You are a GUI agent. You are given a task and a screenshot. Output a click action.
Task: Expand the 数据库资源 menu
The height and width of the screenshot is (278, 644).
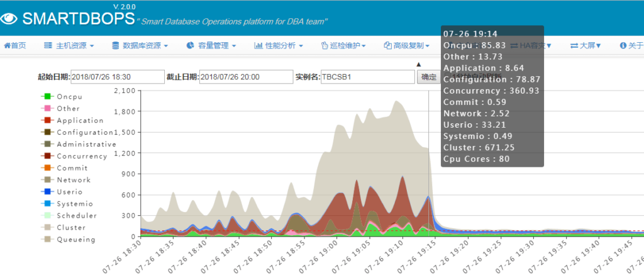coord(140,46)
